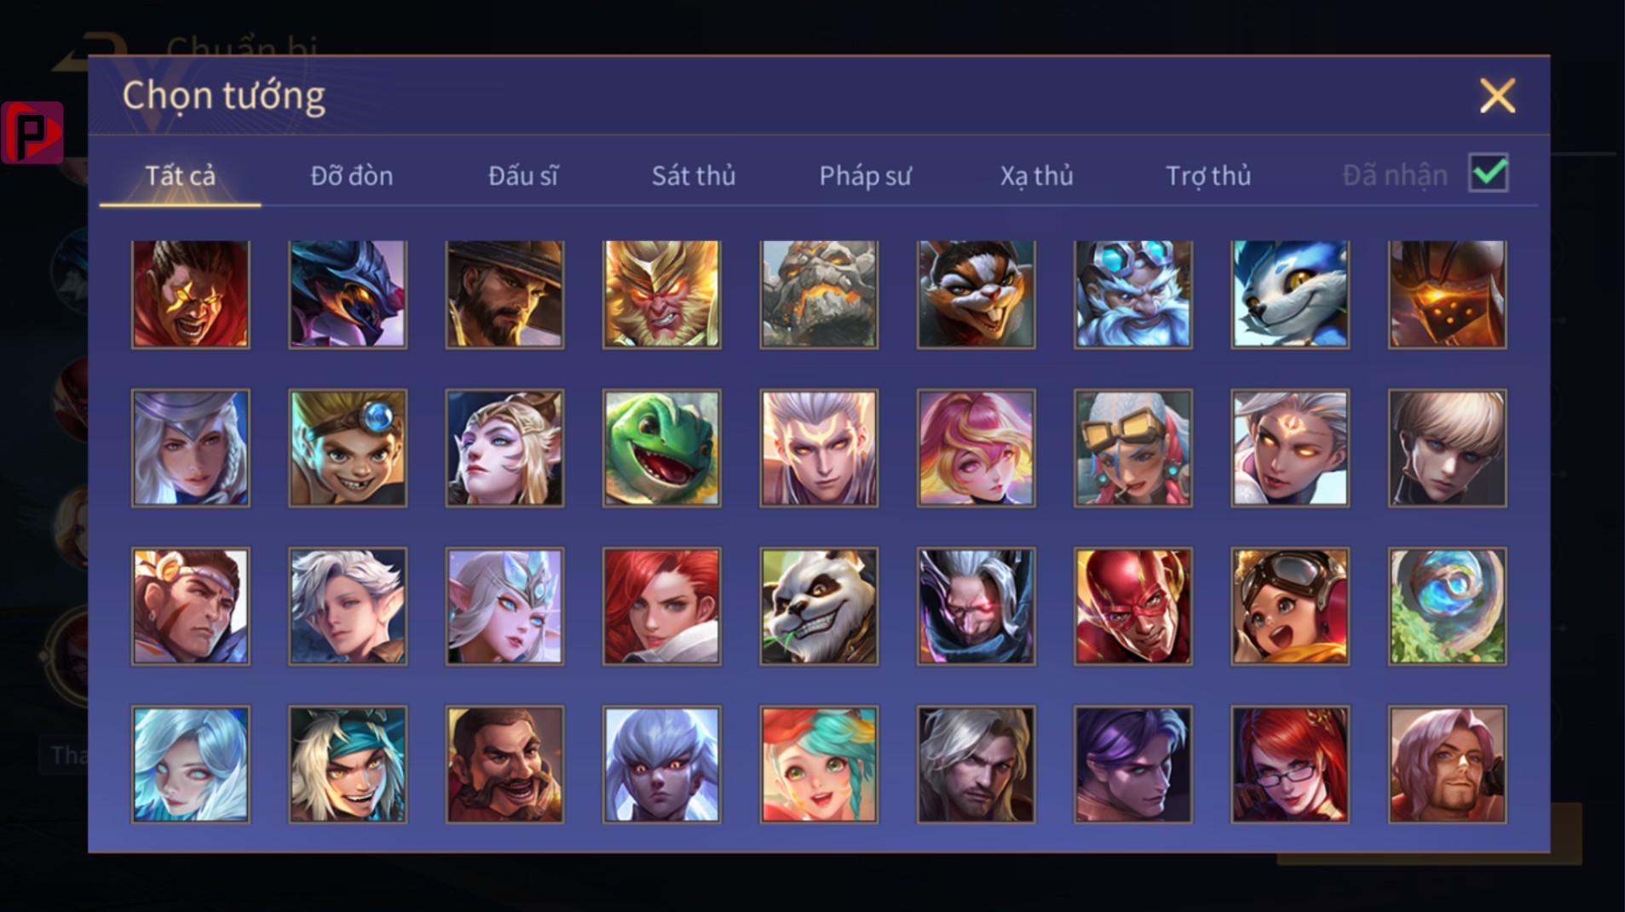Choose the panda hero with bamboo

(x=818, y=606)
